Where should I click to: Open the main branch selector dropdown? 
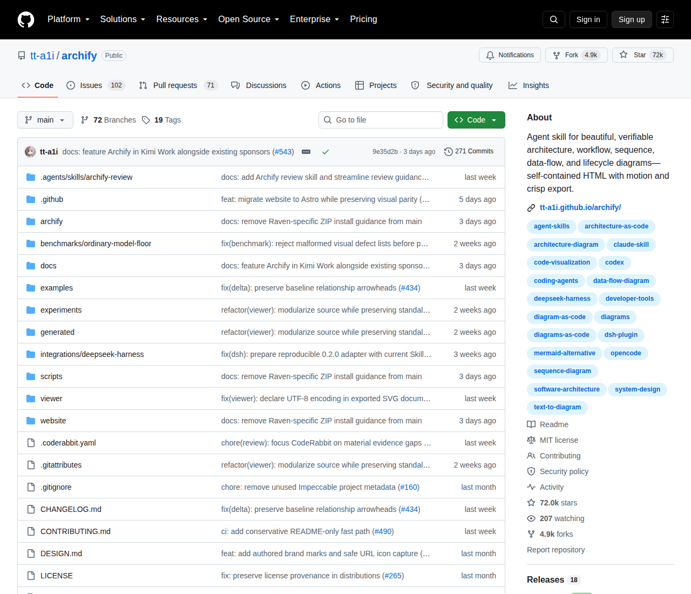(x=45, y=120)
